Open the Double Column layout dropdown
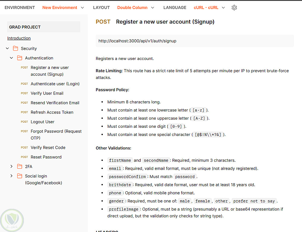302x232 pixels. [x=136, y=8]
